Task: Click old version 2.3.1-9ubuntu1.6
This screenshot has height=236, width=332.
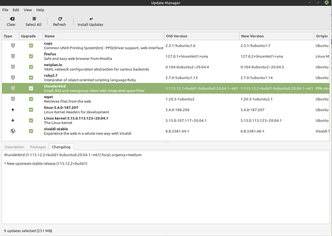Action: [181, 46]
